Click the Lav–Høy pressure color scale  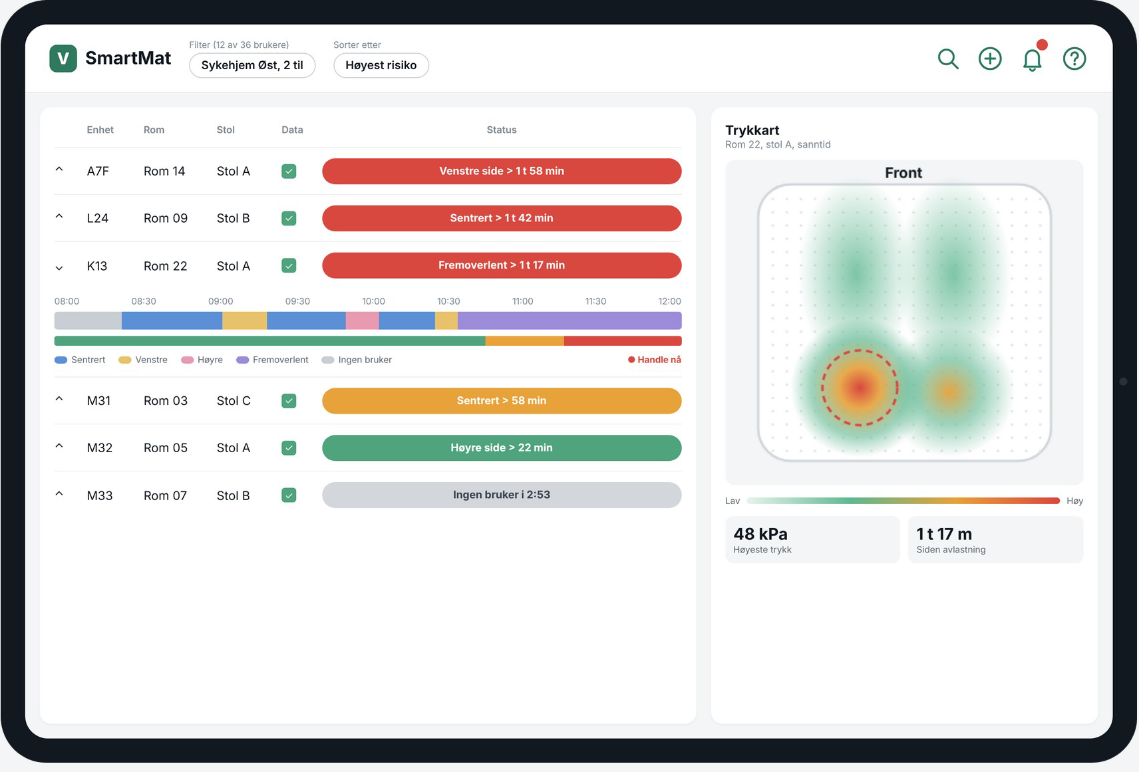(903, 501)
